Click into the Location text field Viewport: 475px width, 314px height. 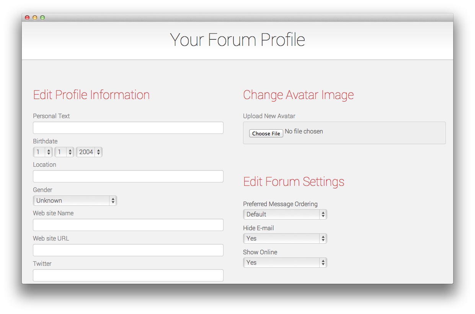click(128, 176)
